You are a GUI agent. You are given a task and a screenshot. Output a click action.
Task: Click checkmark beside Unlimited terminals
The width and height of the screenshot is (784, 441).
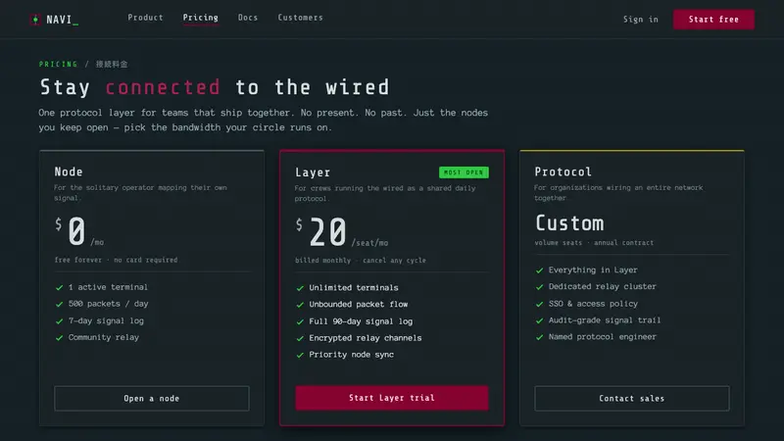[x=300, y=288]
